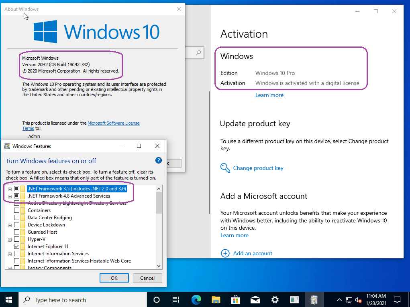The image size is (410, 307).
Task: Open the network tray icon
Action: click(349, 300)
